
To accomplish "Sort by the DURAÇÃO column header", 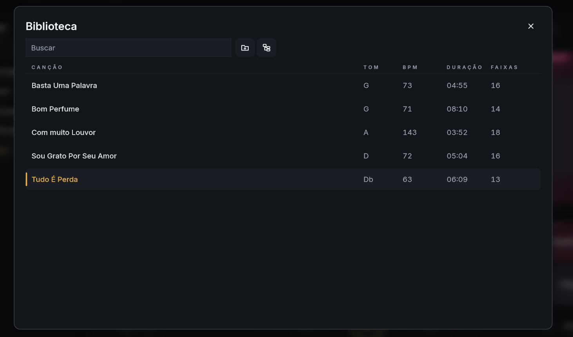I will 465,67.
